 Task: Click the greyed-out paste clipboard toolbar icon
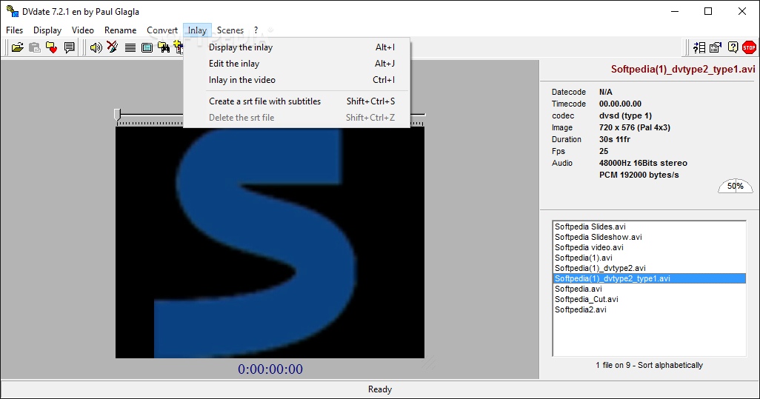pos(34,47)
